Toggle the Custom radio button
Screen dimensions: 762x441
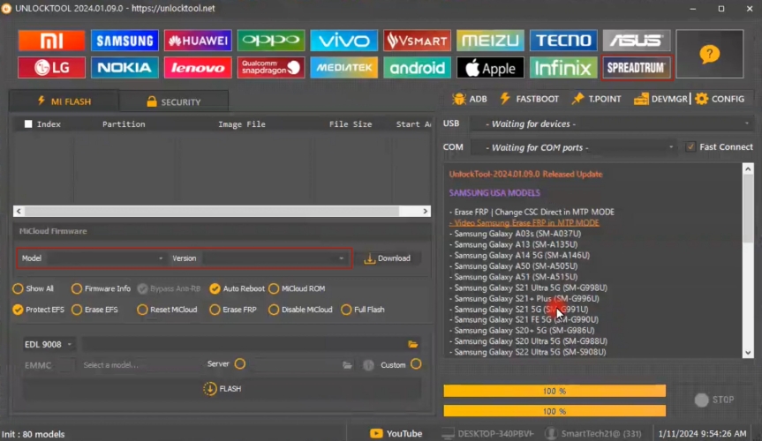pyautogui.click(x=416, y=364)
